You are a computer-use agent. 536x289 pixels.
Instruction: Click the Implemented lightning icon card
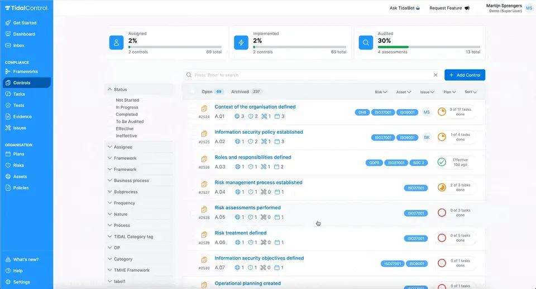pyautogui.click(x=241, y=43)
